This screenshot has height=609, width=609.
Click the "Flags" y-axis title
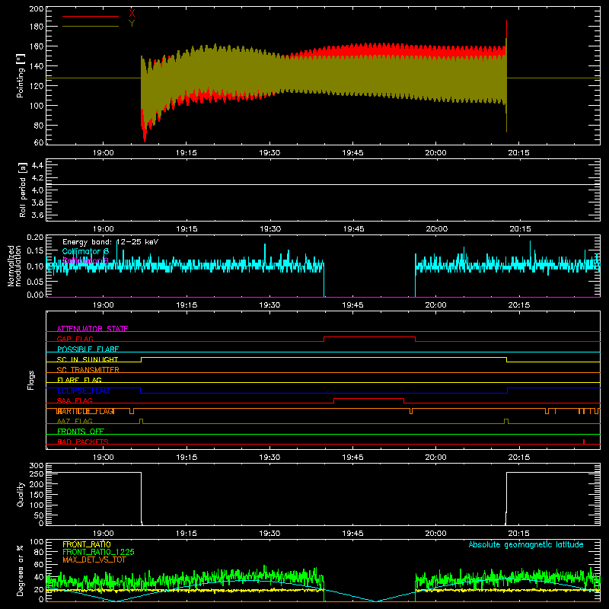coord(30,380)
